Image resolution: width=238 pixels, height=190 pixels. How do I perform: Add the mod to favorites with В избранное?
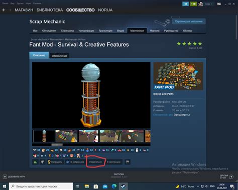tap(75, 162)
